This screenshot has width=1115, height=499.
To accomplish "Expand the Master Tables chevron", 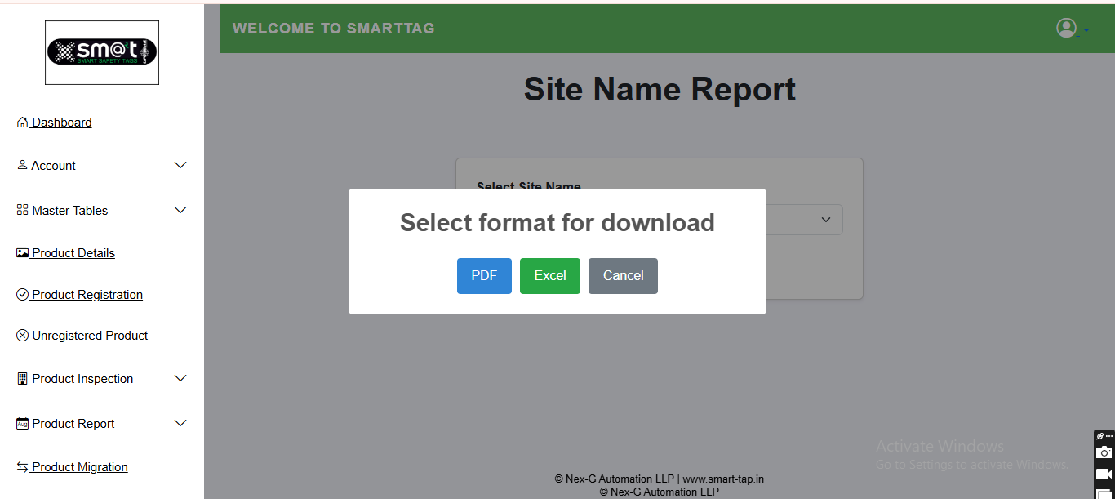I will pos(181,211).
